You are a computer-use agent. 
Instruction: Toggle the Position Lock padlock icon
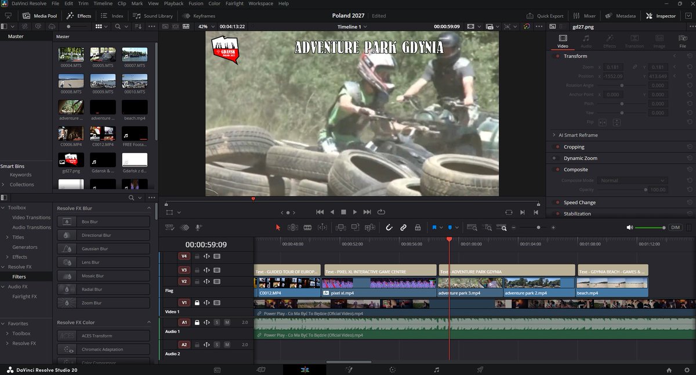pyautogui.click(x=418, y=228)
